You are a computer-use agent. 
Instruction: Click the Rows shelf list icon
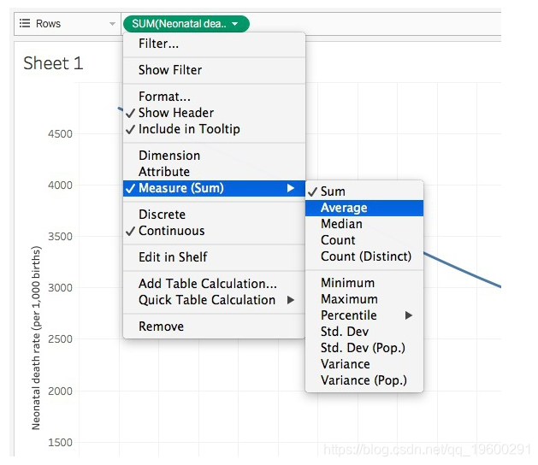point(25,23)
